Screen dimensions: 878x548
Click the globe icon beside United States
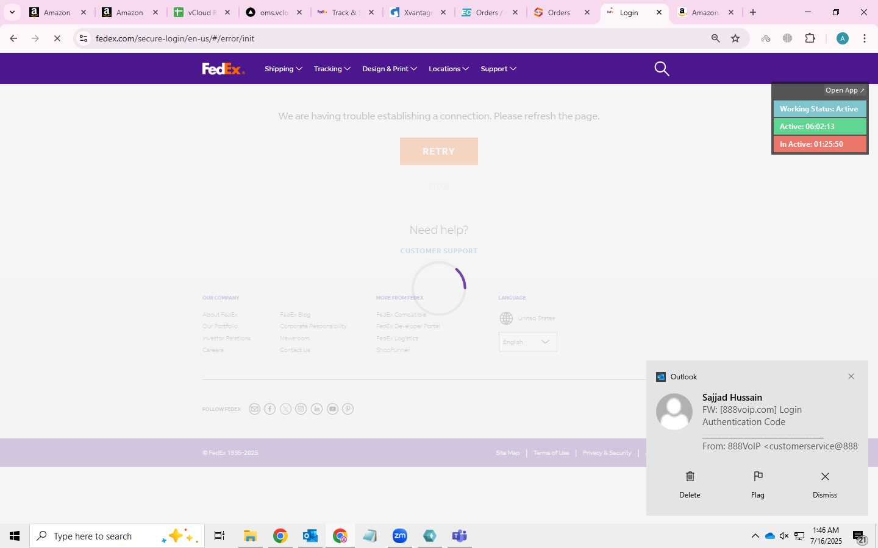pyautogui.click(x=506, y=318)
